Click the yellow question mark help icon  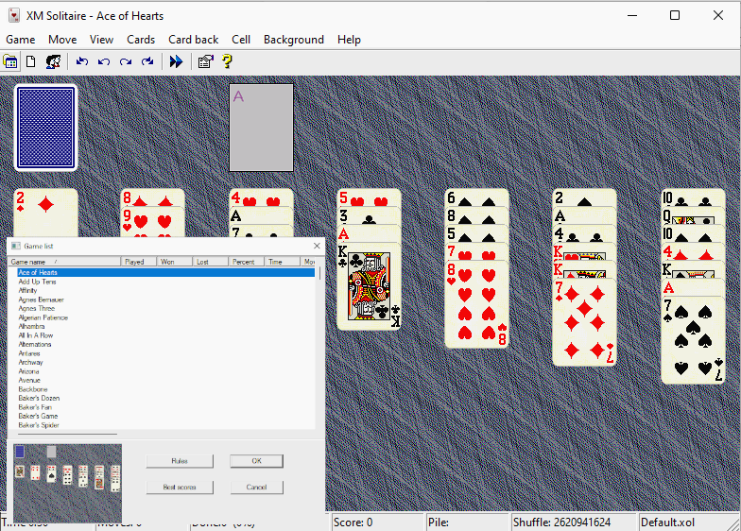[227, 61]
